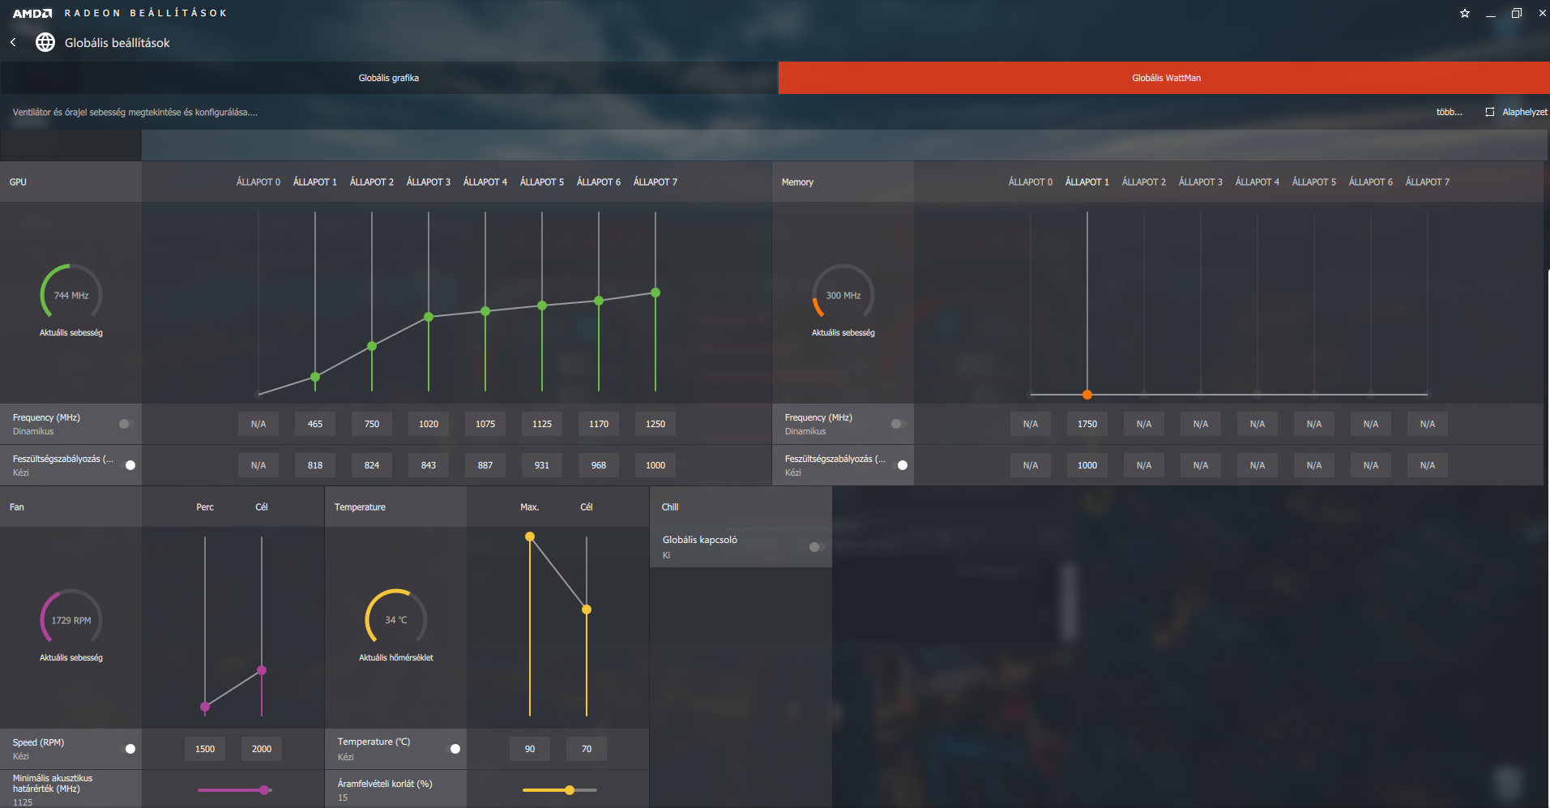Toggle GPU Frequency (MHz) Dinamikus switch

127,424
